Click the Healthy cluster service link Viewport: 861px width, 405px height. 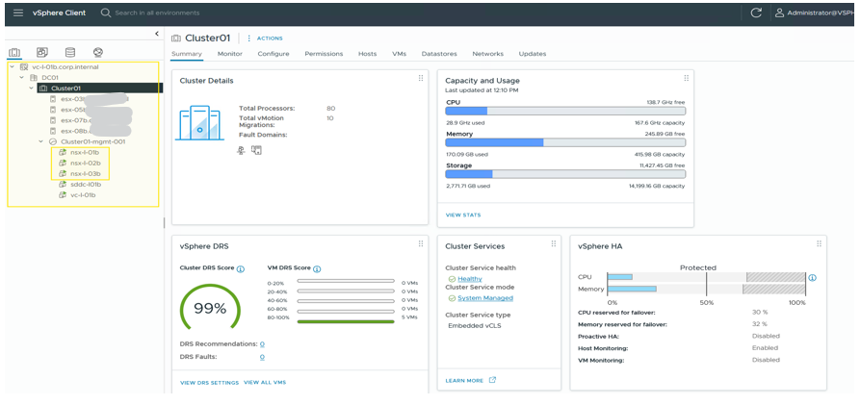pos(469,279)
